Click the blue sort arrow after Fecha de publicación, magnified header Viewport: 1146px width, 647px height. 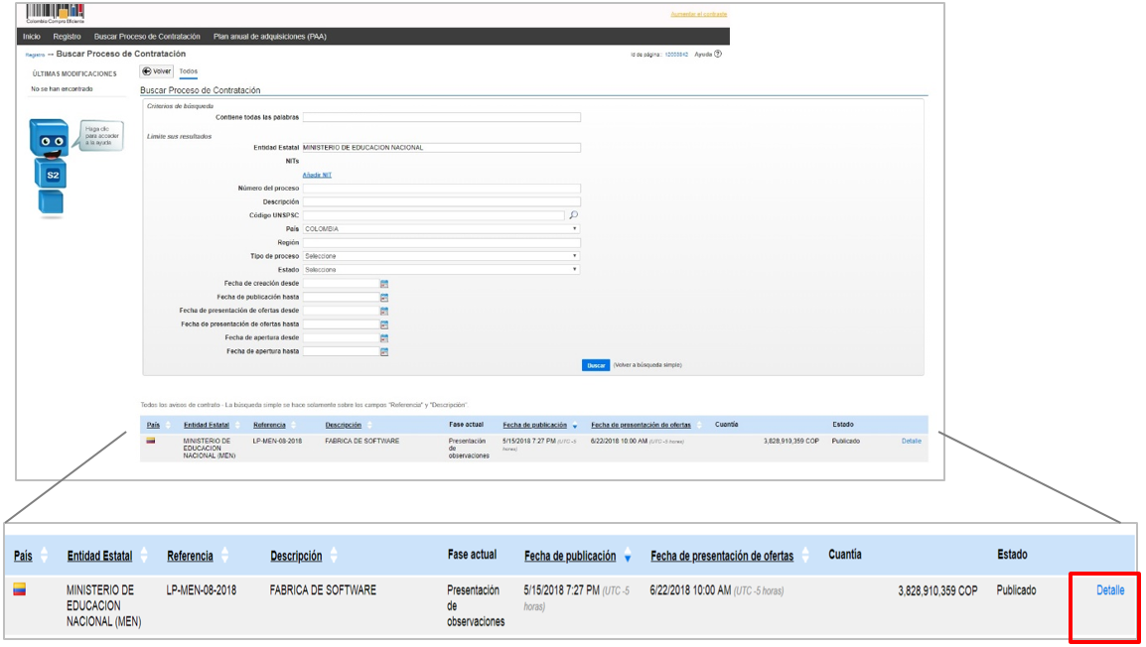(x=627, y=558)
